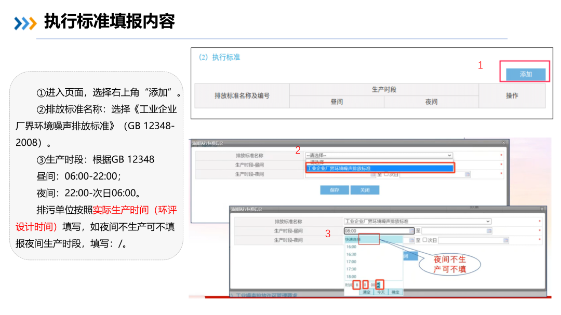Click the 夜间不生产可不填 callout bubble

tap(450, 264)
